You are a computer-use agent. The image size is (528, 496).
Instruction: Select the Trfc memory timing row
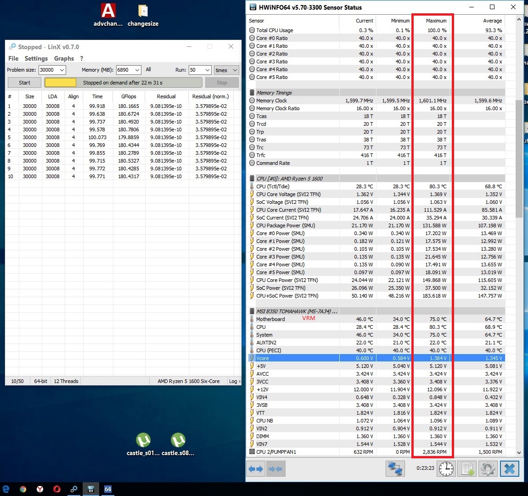pyautogui.click(x=376, y=155)
